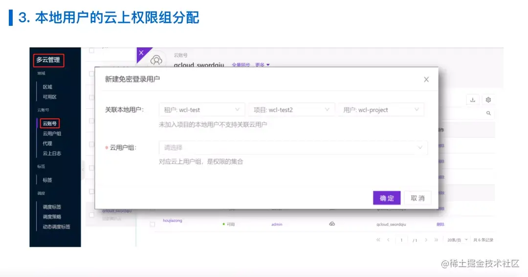Select 云上日志 in the sidebar

pyautogui.click(x=52, y=154)
